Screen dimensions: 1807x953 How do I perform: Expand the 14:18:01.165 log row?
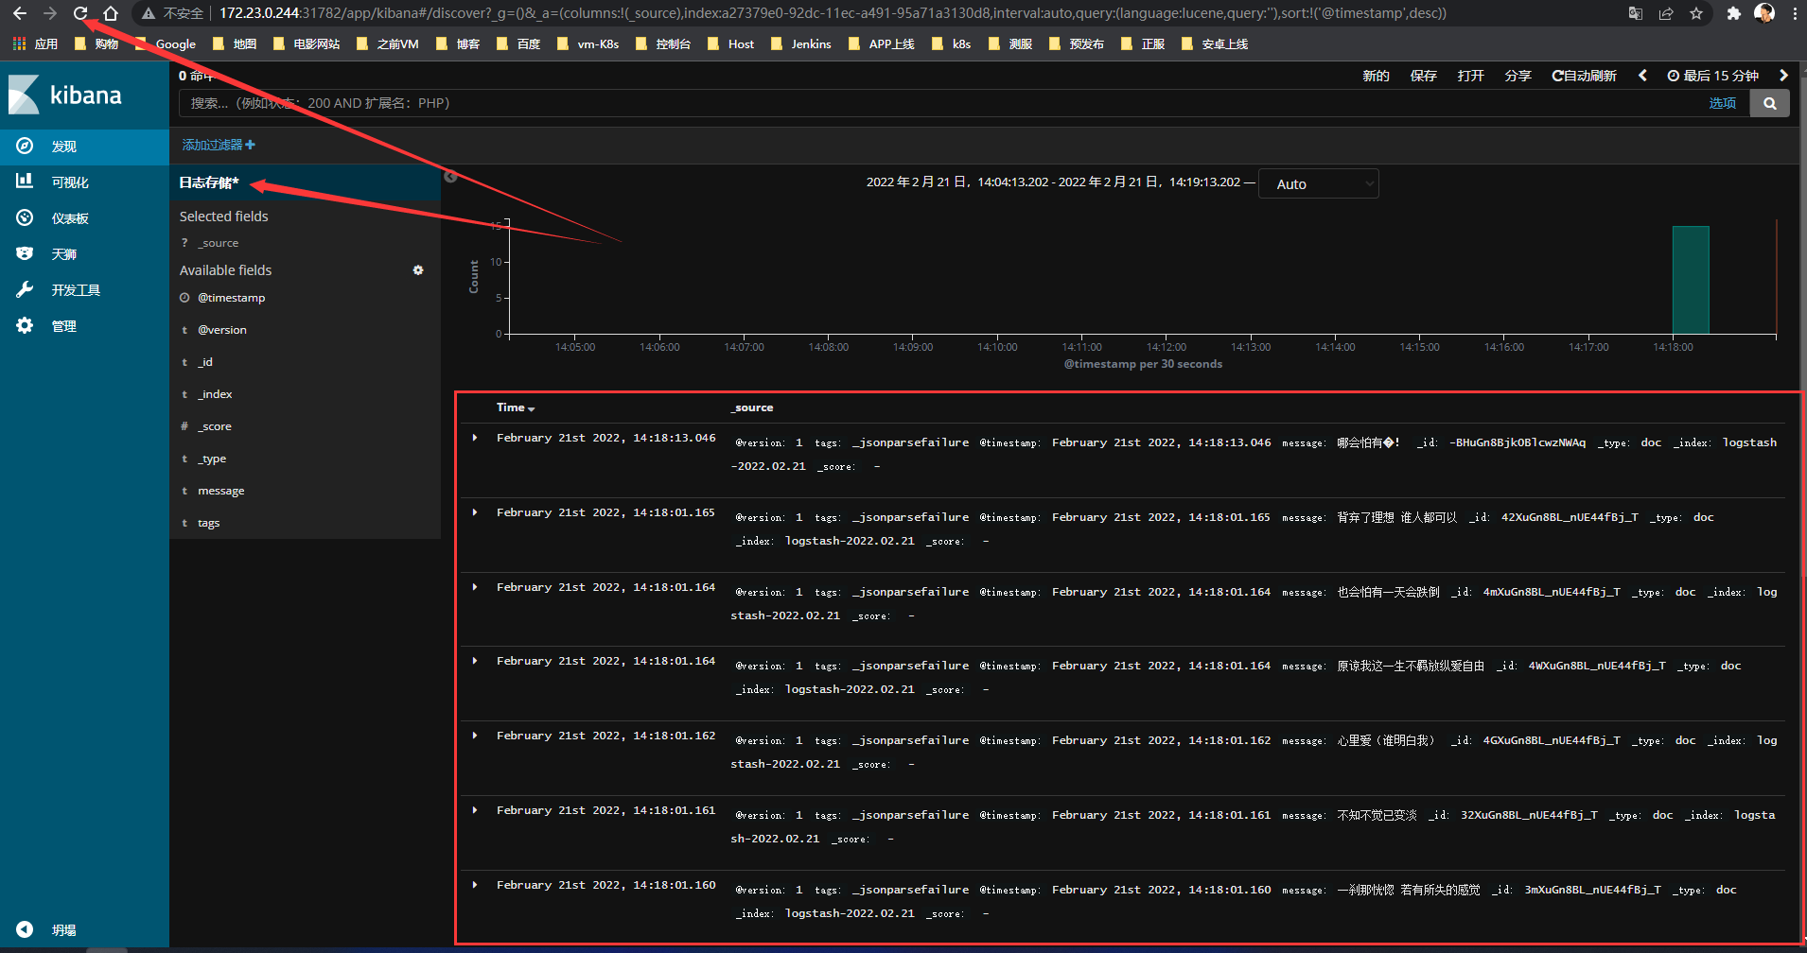click(475, 512)
